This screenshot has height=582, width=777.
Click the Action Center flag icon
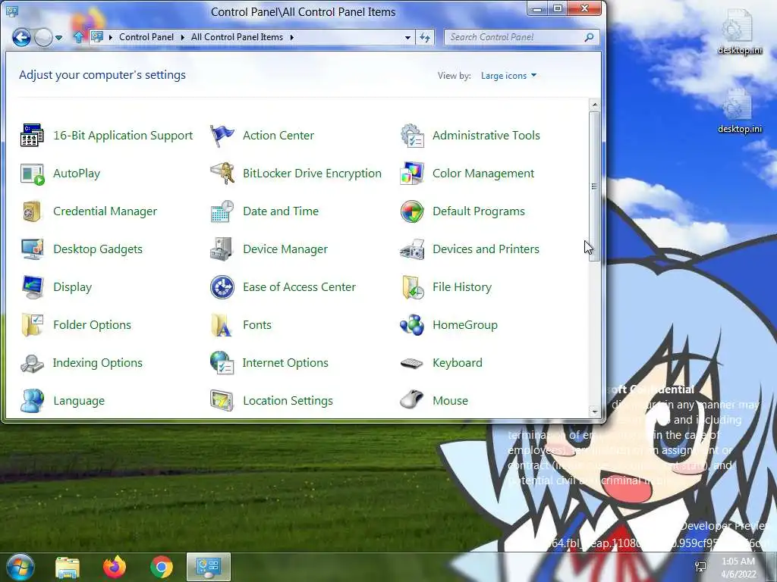(222, 135)
